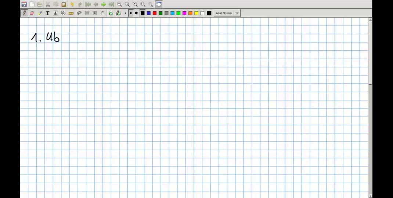
Task: Click the Save floppy disk icon
Action: (24, 4)
